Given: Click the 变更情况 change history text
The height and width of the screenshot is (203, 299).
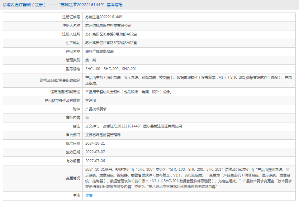Looking at the screenshot, I should [x=189, y=178].
